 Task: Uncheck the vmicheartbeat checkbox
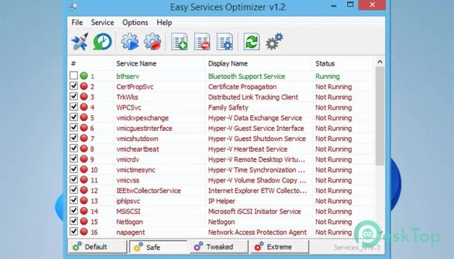click(74, 148)
